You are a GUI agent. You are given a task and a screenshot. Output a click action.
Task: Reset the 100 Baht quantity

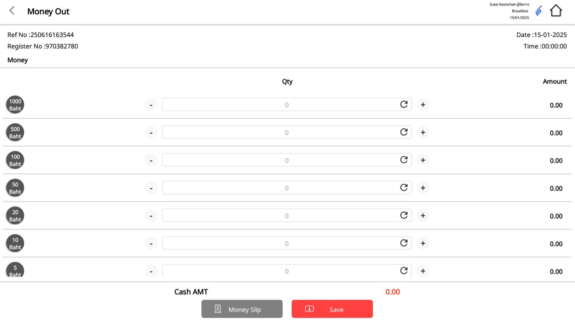coord(404,160)
